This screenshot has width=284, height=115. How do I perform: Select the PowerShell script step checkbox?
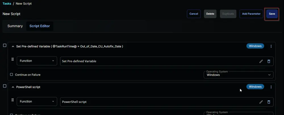point(5,86)
